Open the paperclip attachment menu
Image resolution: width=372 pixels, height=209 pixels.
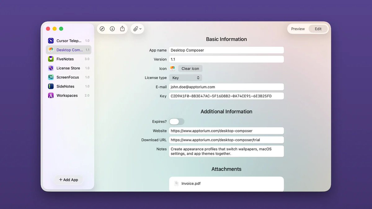coord(137,29)
